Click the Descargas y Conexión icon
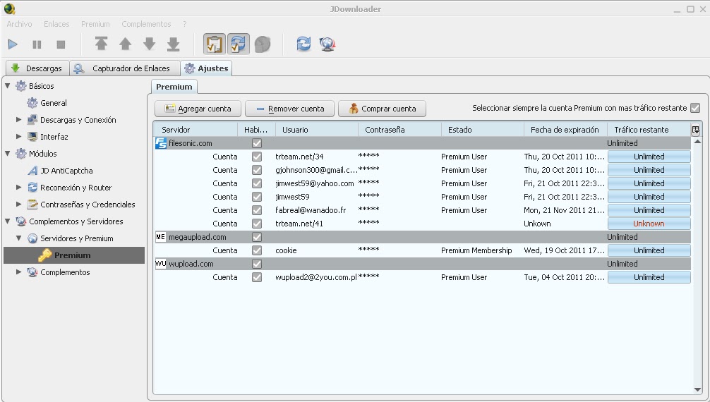Screen dimensions: 710x402 (x=32, y=120)
